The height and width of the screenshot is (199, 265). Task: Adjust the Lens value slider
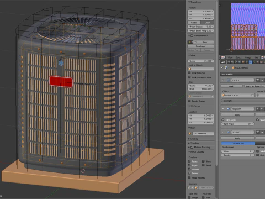[201, 61]
